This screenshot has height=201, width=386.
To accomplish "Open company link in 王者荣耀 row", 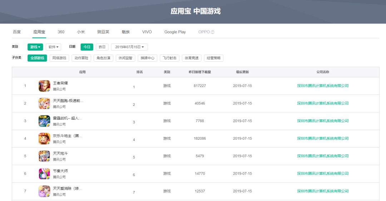I will 323,86.
